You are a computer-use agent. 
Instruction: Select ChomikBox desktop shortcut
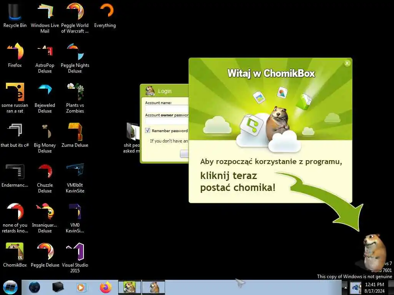pos(15,255)
